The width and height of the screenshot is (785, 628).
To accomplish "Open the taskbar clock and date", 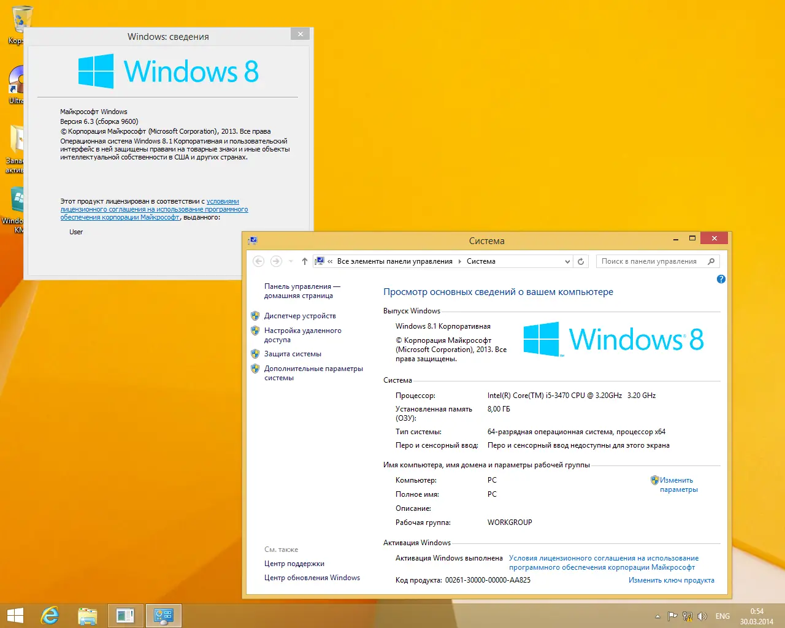I will [757, 616].
